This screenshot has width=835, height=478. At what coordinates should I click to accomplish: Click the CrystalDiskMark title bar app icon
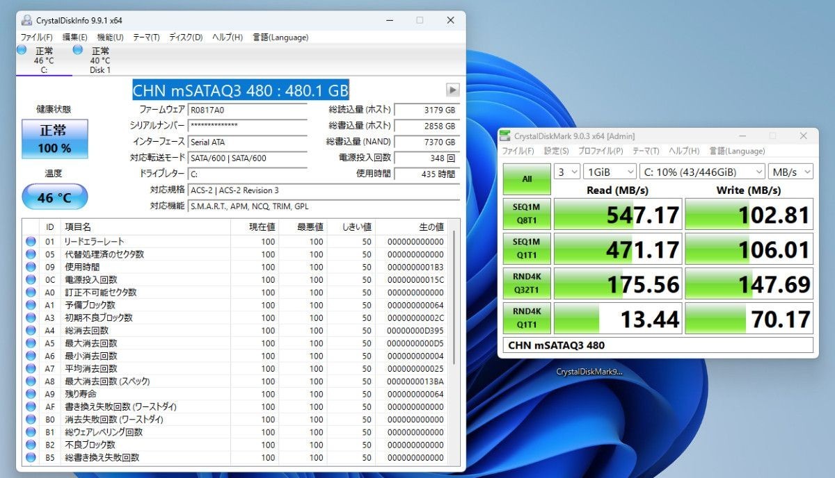tap(506, 136)
